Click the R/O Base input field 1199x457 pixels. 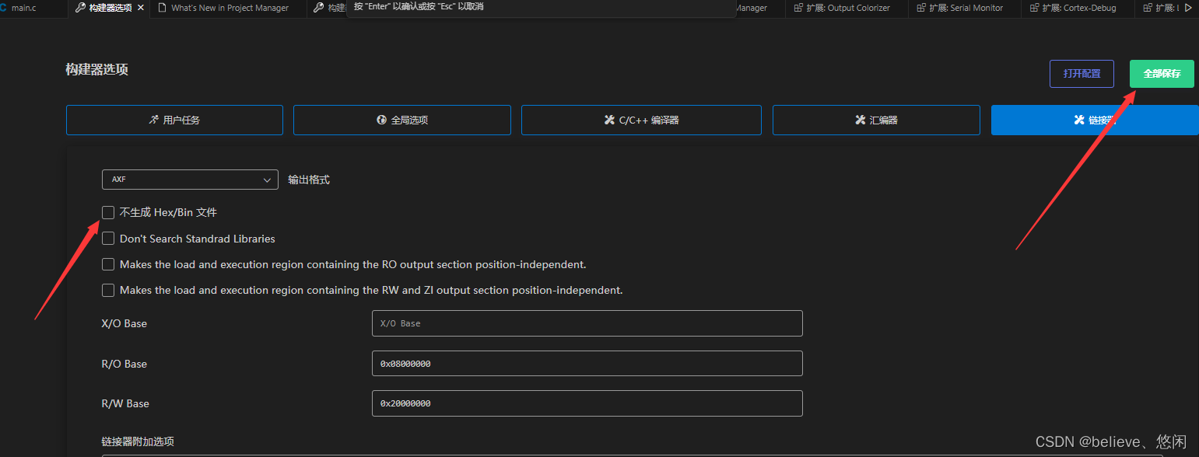[587, 363]
